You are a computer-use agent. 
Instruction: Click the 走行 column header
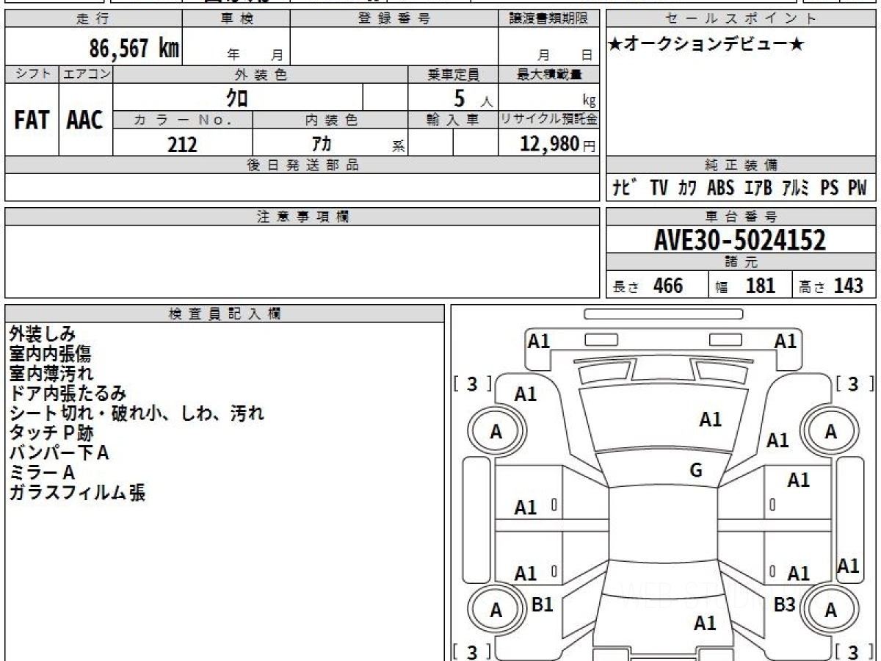pyautogui.click(x=92, y=19)
